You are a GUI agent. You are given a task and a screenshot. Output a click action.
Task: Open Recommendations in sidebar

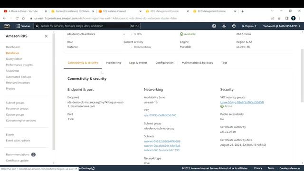(18, 154)
